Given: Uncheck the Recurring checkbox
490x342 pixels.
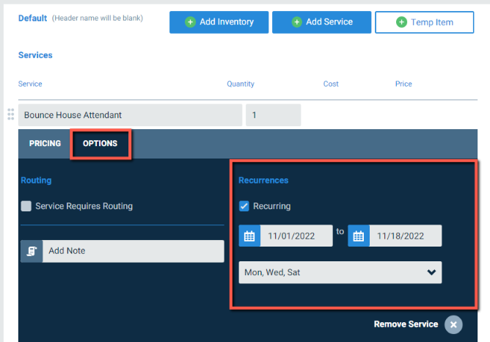Looking at the screenshot, I should point(244,206).
